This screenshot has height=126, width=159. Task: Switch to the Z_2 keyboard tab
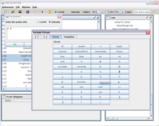click(45, 37)
